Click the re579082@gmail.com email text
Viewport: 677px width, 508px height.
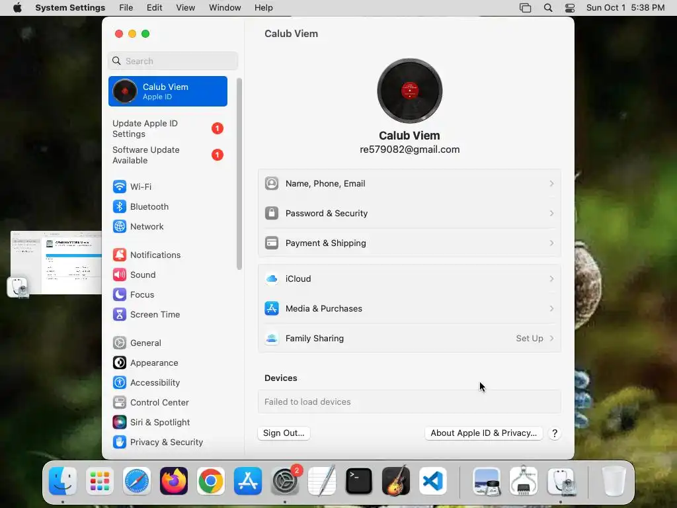point(409,149)
